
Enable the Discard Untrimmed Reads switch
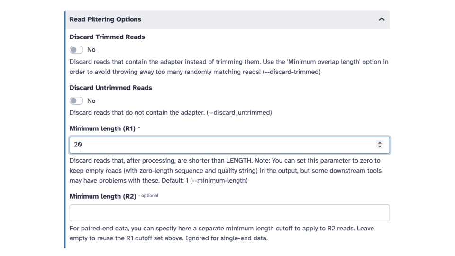(x=76, y=101)
